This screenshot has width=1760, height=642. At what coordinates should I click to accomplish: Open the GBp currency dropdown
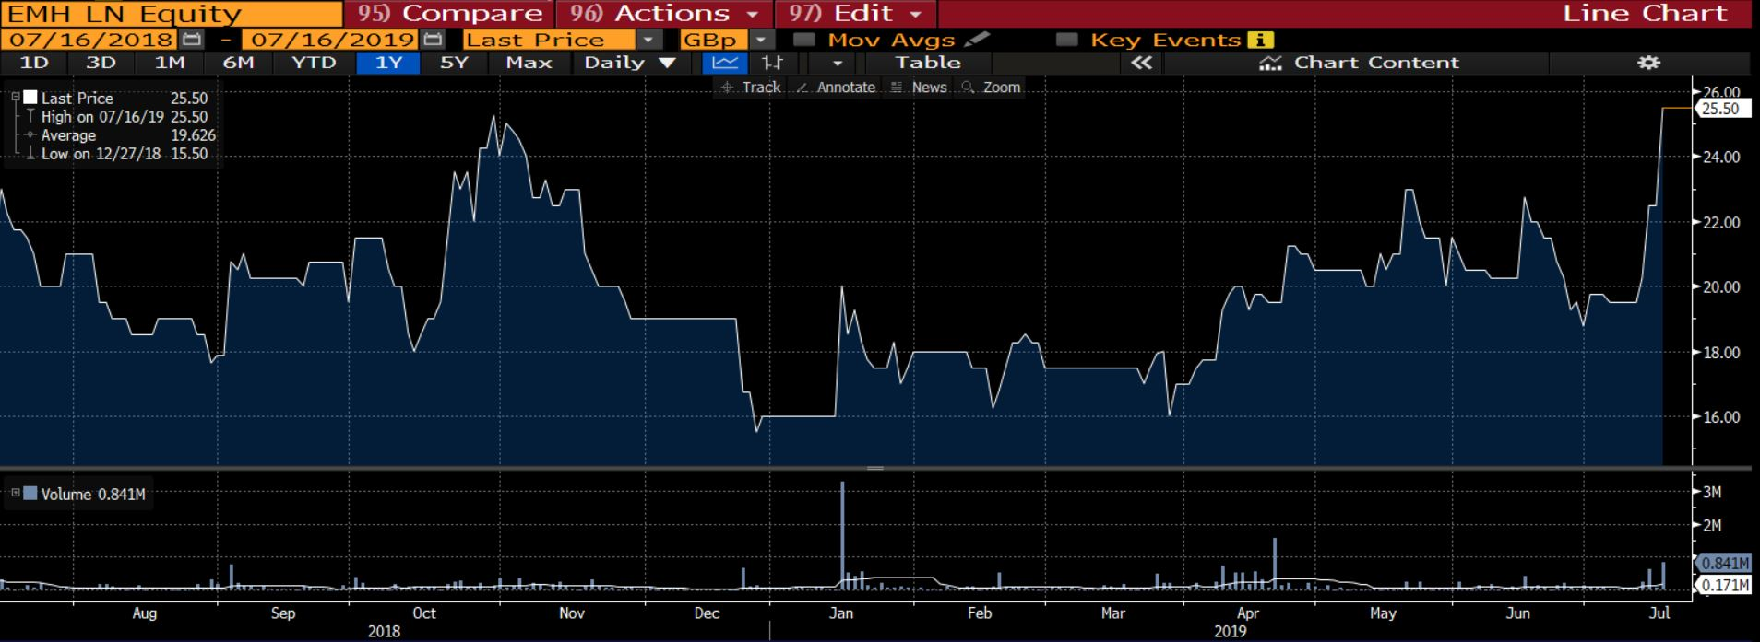761,40
